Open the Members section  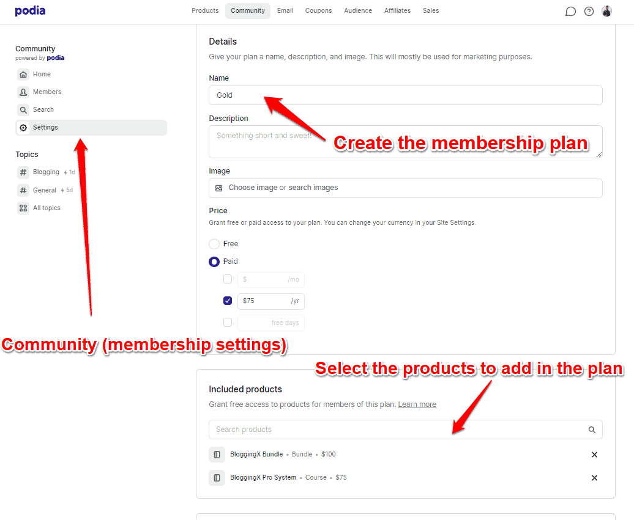coord(47,92)
